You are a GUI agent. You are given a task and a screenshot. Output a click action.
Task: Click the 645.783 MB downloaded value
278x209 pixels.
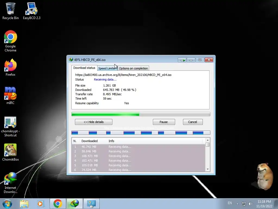[119, 90]
